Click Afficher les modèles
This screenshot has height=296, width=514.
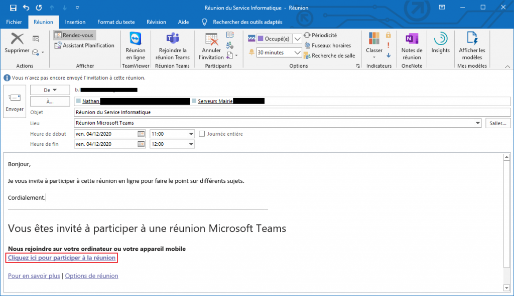[472, 46]
